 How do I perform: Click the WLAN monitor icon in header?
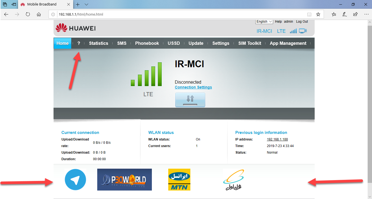303,31
